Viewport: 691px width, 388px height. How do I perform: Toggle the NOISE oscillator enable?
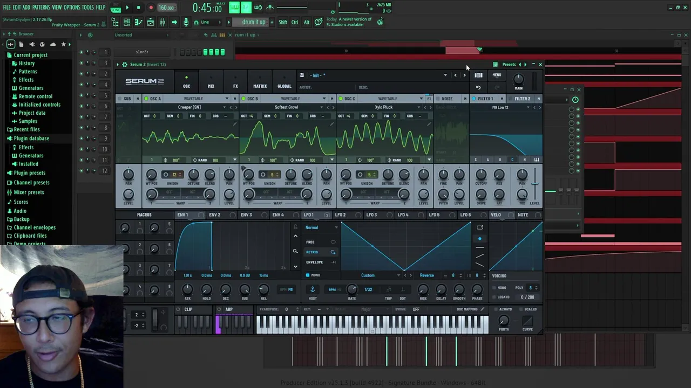coord(437,99)
